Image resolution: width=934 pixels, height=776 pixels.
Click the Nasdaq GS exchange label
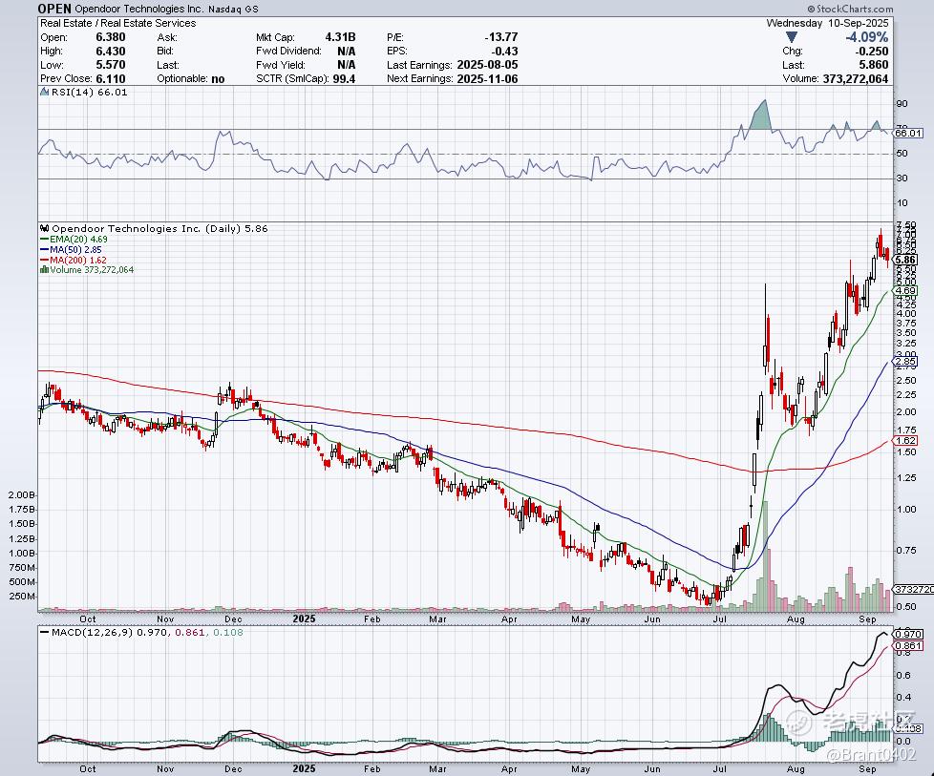click(233, 10)
